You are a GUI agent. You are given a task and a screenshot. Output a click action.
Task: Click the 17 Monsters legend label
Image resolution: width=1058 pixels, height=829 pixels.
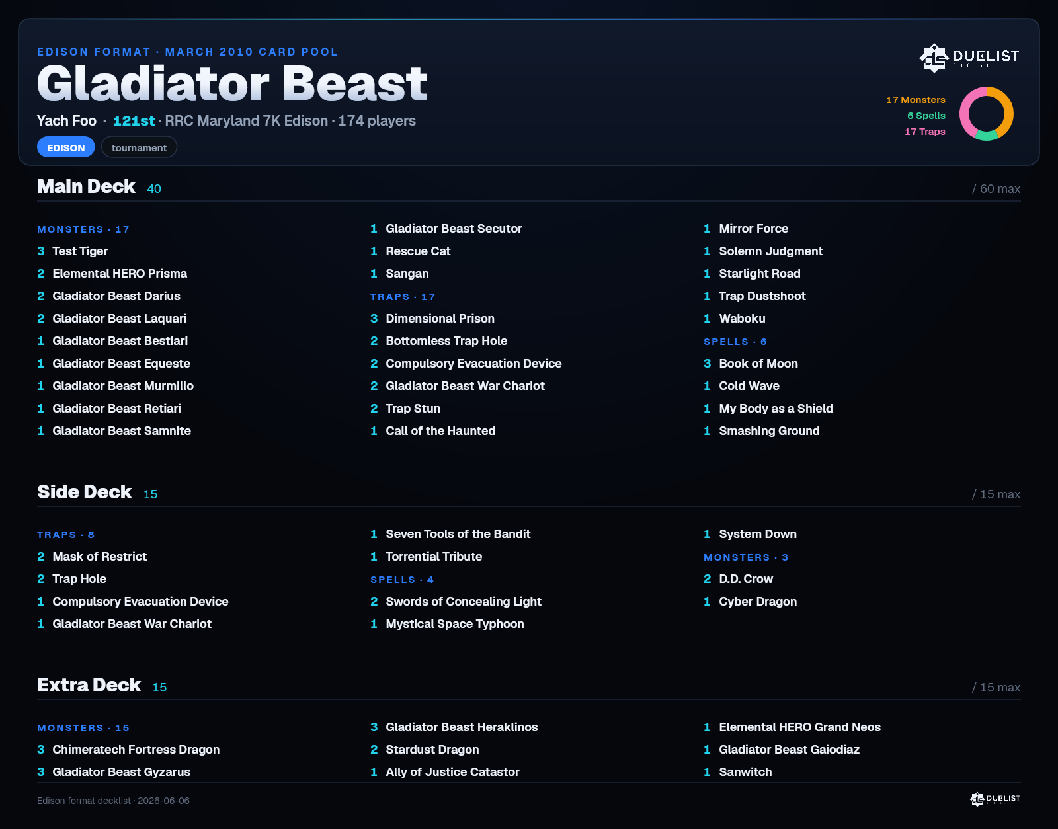[915, 100]
